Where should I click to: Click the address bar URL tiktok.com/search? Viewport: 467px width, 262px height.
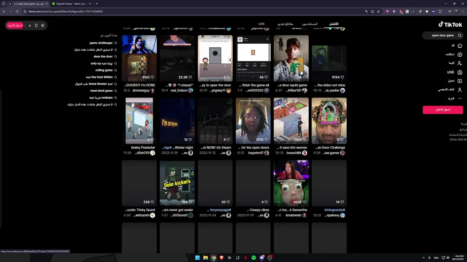66,11
